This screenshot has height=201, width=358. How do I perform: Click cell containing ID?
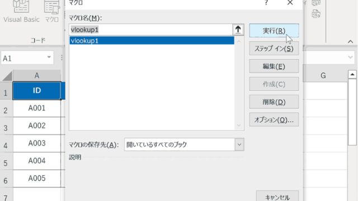[x=37, y=90]
